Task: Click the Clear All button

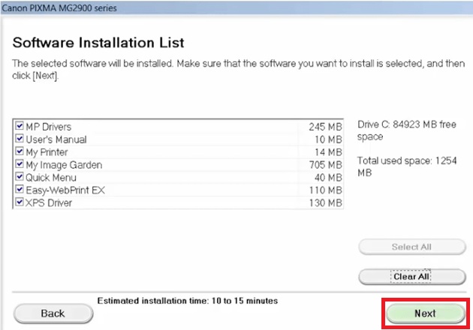Action: (411, 276)
